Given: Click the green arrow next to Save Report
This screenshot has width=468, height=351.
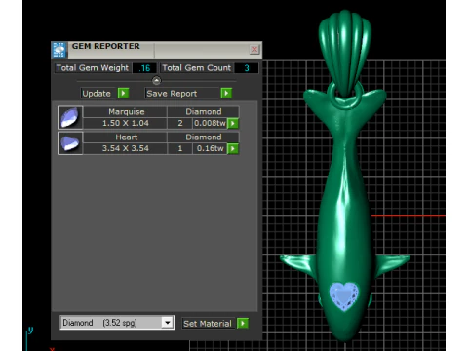Looking at the screenshot, I should coord(226,94).
